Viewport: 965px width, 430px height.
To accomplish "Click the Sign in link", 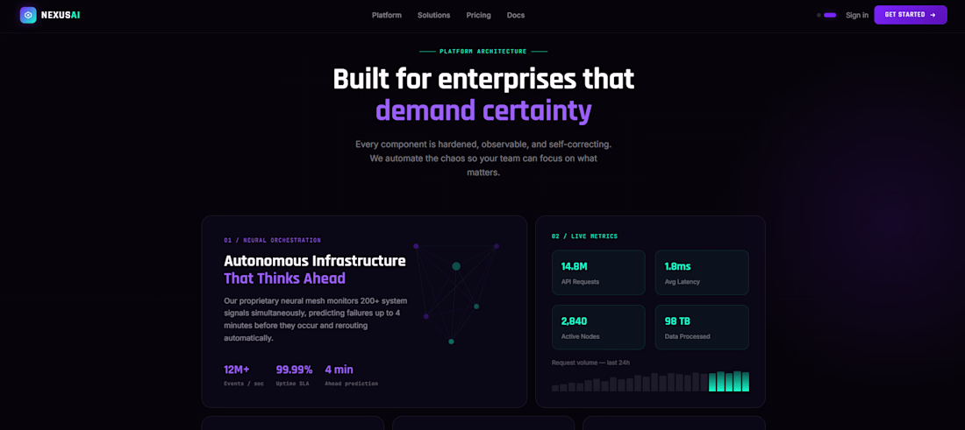I will (857, 15).
